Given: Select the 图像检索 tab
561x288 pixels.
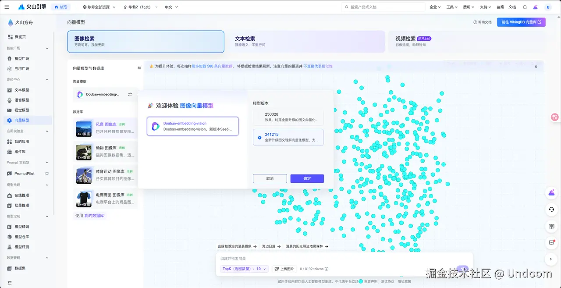Looking at the screenshot, I should point(146,42).
